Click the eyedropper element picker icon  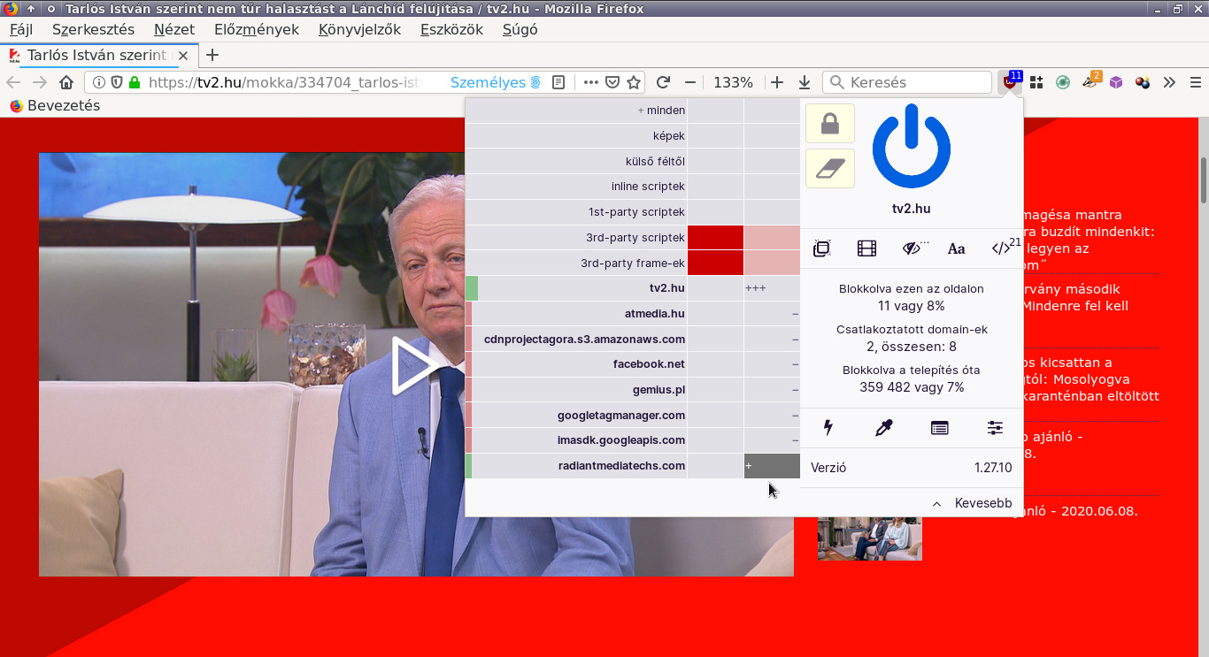(883, 428)
